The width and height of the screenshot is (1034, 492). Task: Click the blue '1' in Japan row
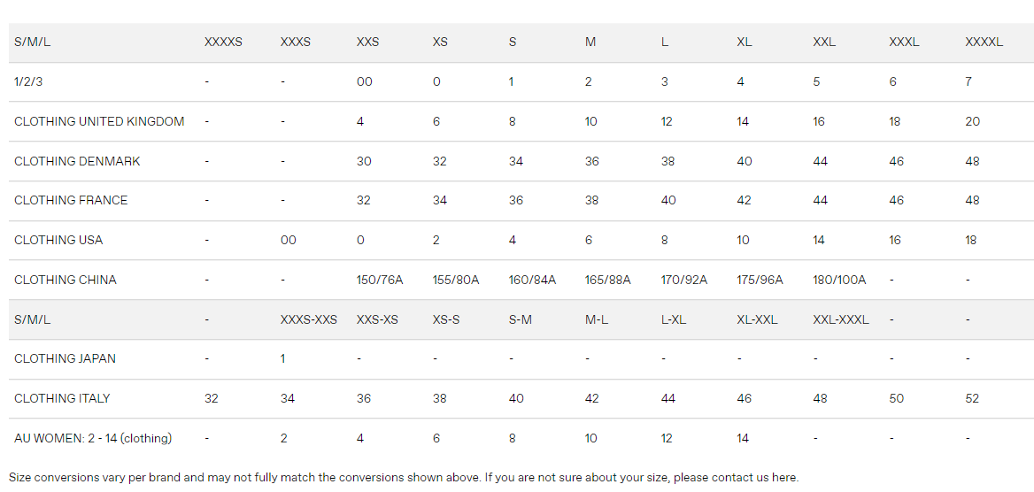coord(283,359)
